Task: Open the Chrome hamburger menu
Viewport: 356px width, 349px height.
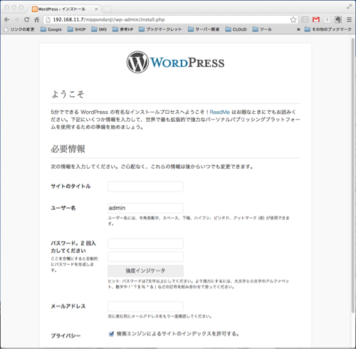Action: tap(349, 19)
